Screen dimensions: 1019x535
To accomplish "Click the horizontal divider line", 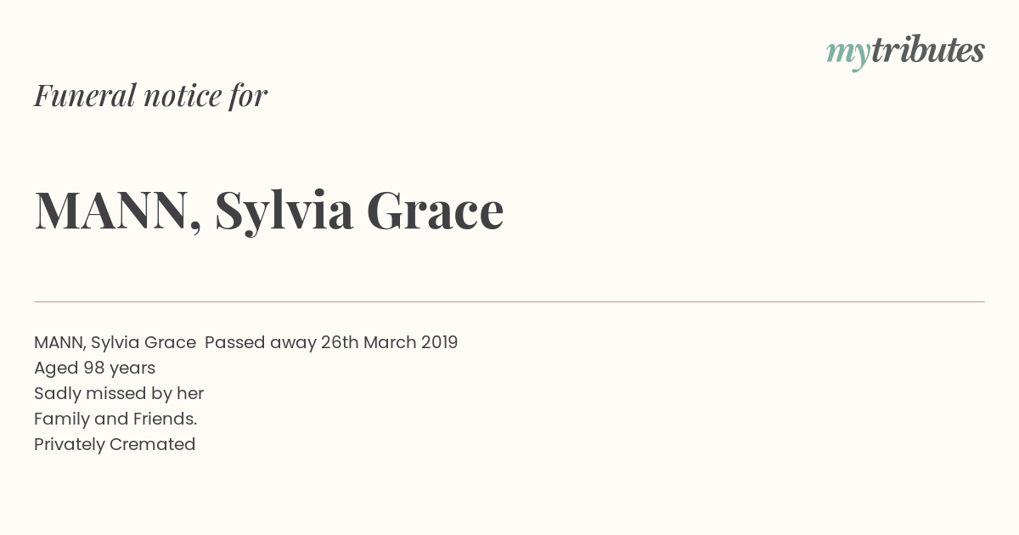I will [509, 301].
